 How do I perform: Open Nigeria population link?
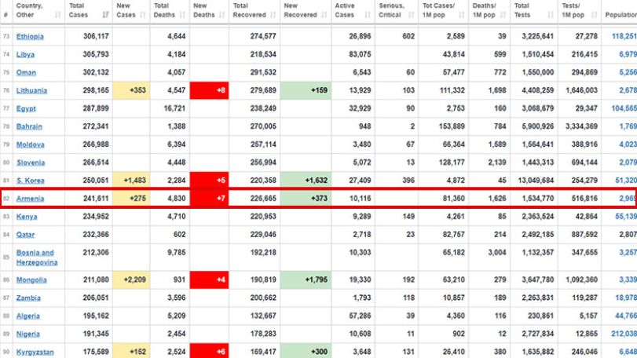(x=624, y=334)
